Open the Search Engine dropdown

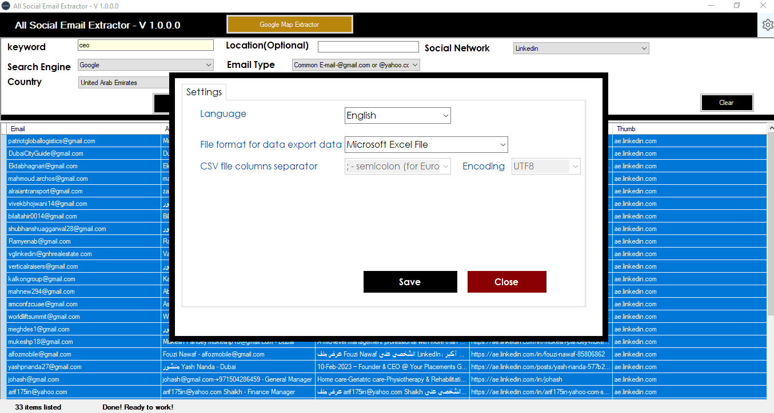[145, 64]
